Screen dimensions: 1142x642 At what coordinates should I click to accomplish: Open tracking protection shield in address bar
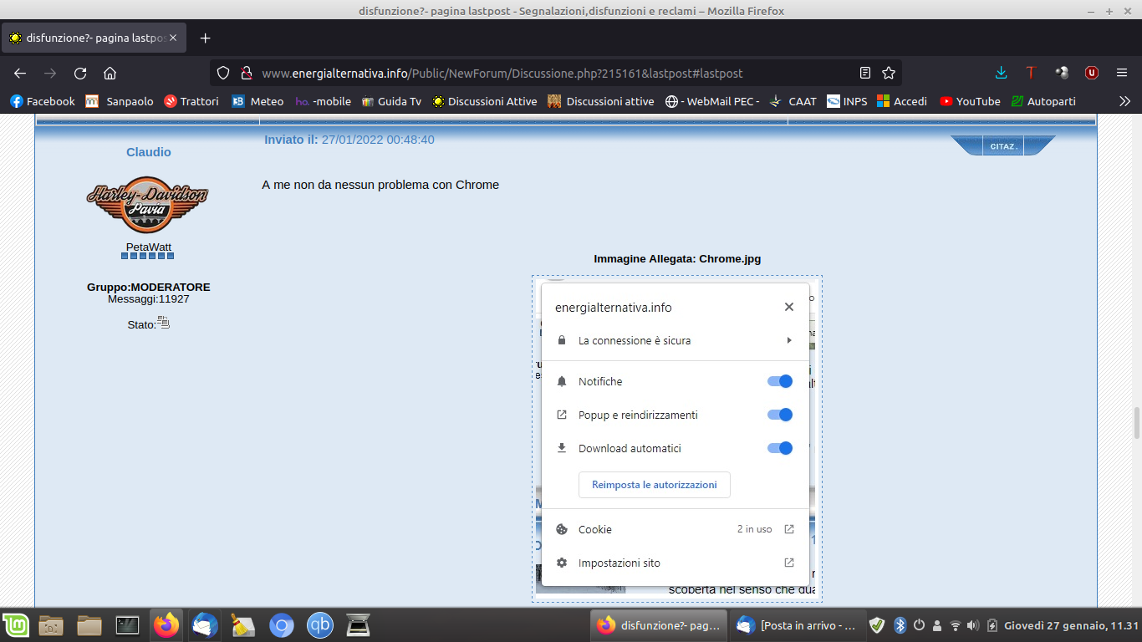223,73
